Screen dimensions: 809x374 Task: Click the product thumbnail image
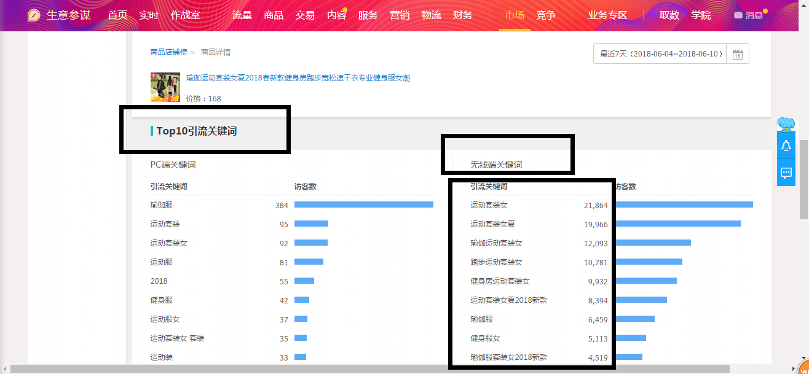pos(165,87)
